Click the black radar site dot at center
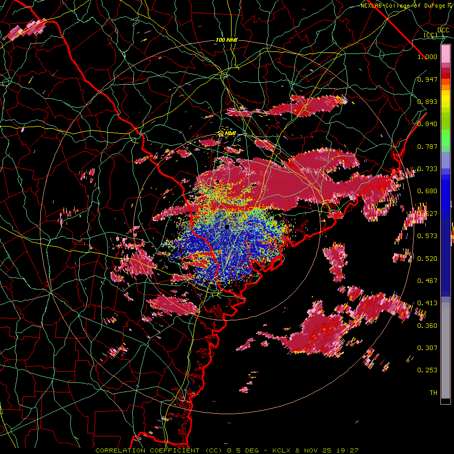 click(x=227, y=226)
